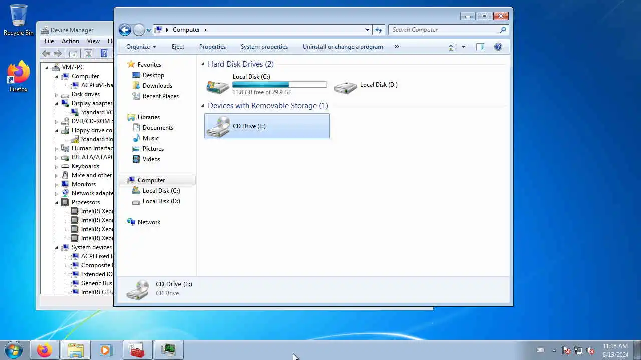
Task: Expand DVD/CD-ROM drives node
Action: coord(56,122)
